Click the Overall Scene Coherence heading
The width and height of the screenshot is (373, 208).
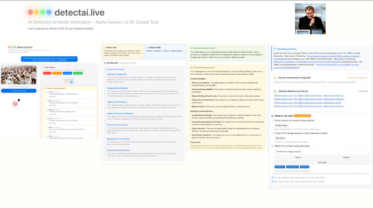pos(119,150)
